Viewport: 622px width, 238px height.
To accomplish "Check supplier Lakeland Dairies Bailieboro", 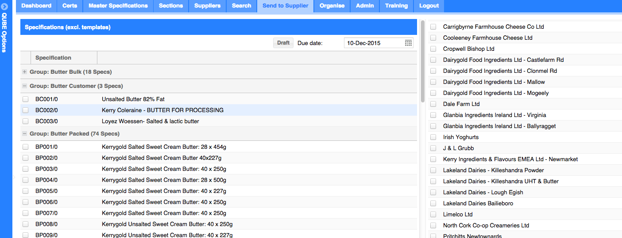I will point(433,204).
